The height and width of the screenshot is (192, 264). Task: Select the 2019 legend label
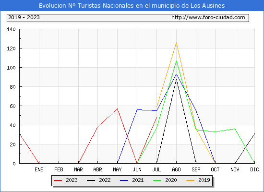(204, 180)
